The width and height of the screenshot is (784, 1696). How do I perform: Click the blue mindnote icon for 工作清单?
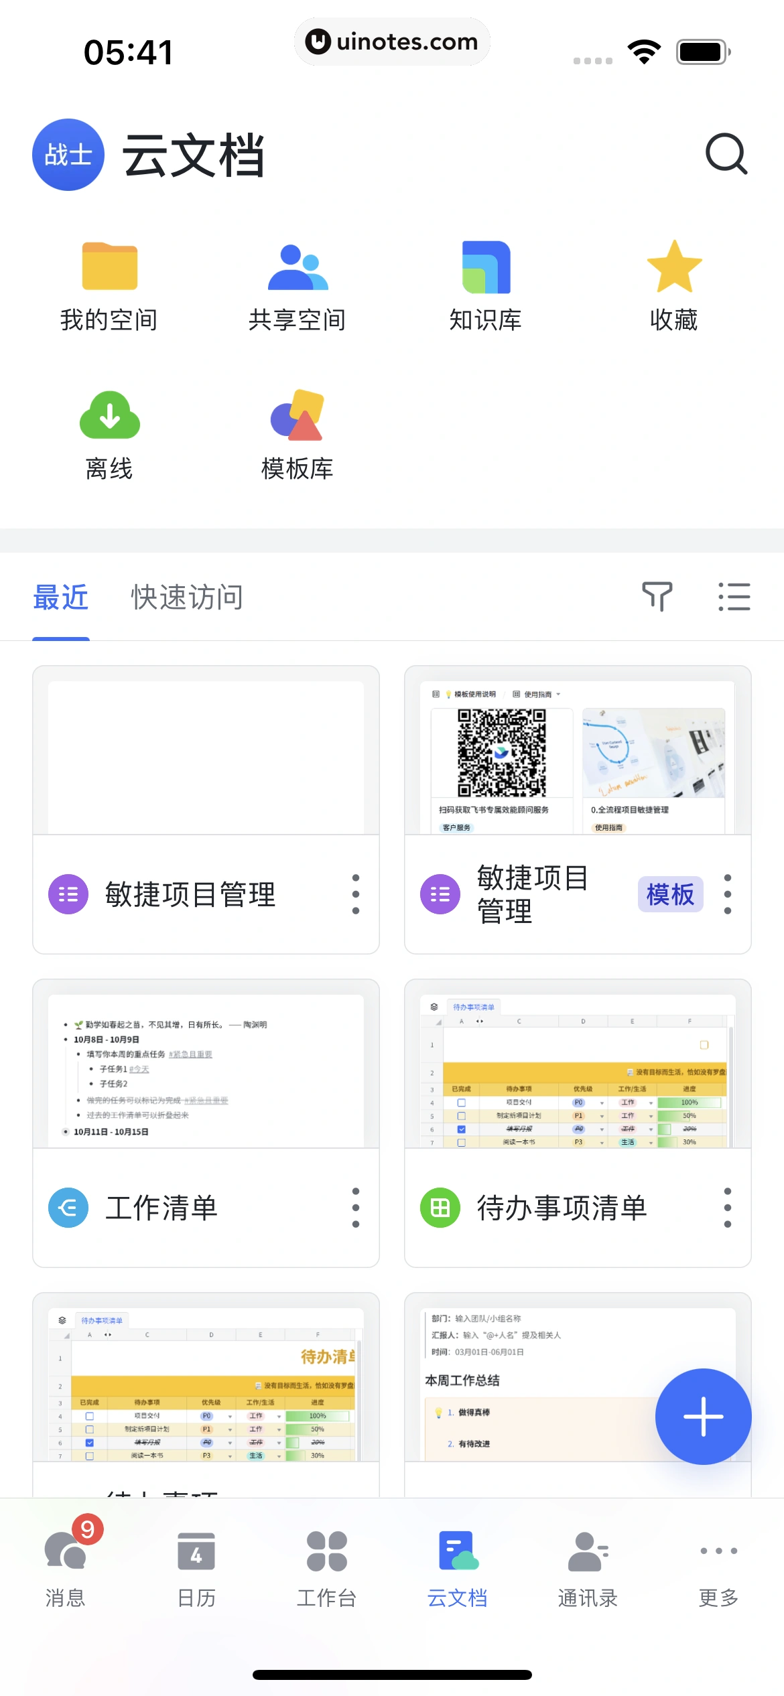[68, 1208]
